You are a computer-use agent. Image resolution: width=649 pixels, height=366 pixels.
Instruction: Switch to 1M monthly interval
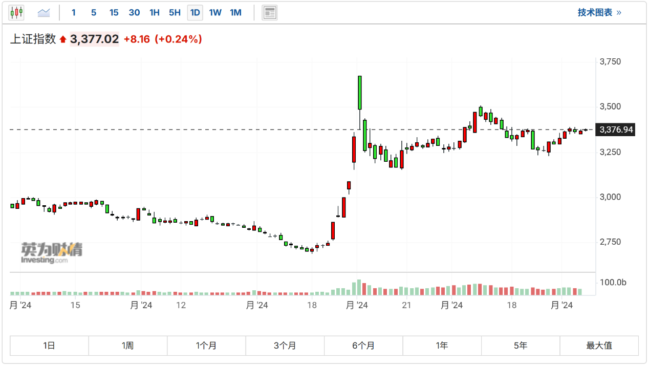235,12
